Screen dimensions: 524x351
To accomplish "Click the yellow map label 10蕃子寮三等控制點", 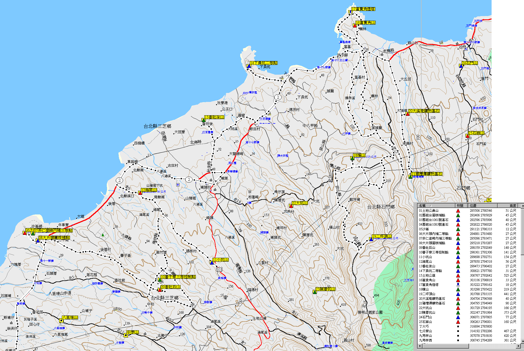I will point(178,277).
